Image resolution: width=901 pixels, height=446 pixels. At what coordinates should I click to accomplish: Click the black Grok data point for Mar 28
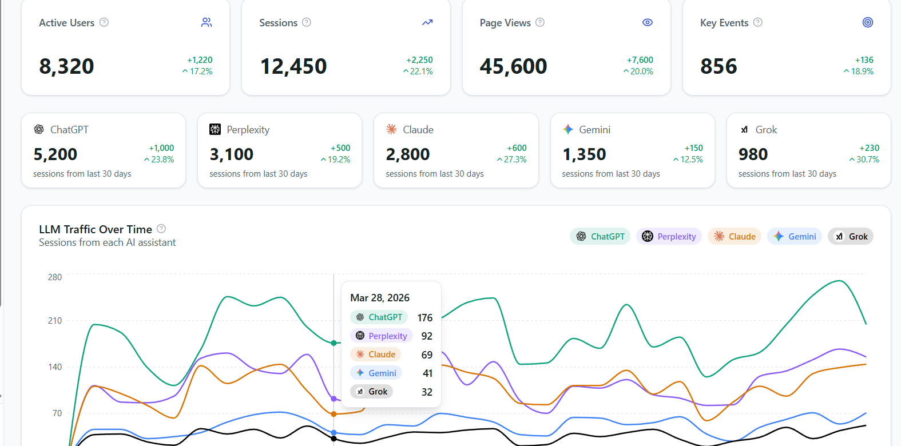pyautogui.click(x=334, y=439)
